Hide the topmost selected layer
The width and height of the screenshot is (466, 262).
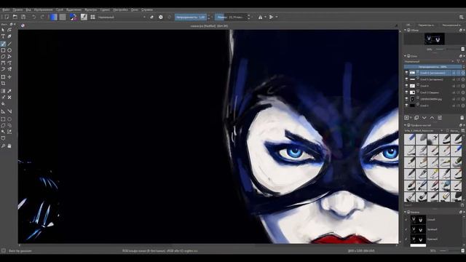coord(406,73)
